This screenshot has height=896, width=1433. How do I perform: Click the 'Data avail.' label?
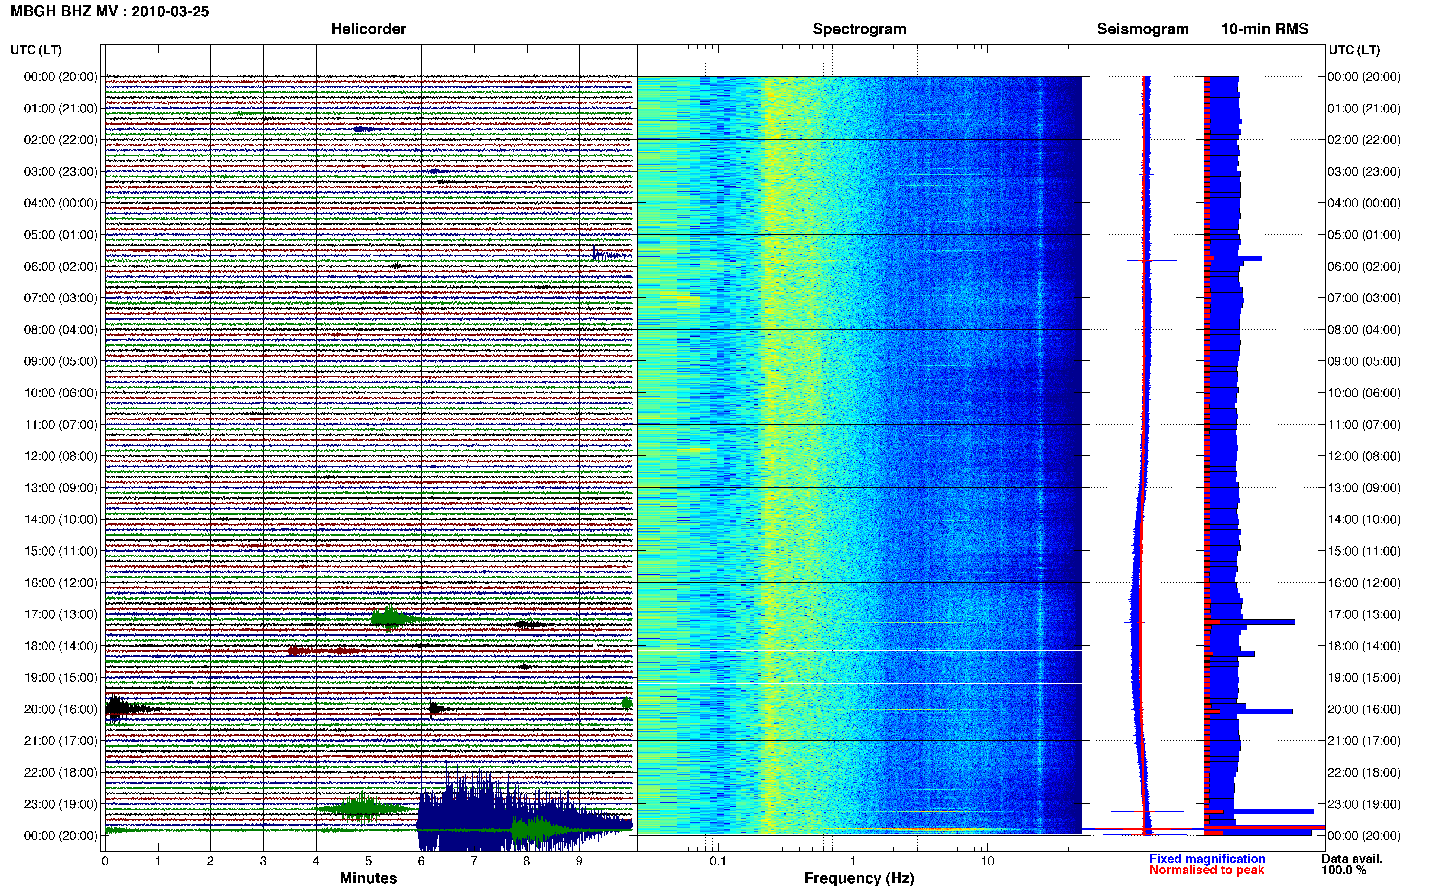point(1351,859)
